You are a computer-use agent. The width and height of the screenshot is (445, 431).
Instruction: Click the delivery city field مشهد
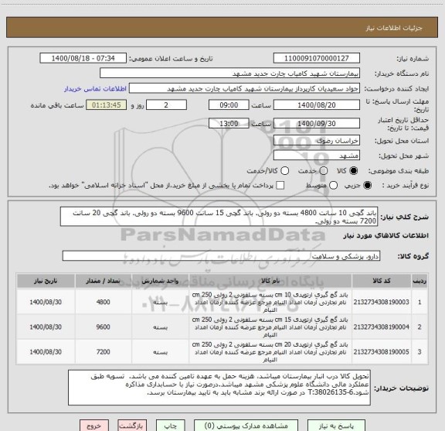point(317,156)
